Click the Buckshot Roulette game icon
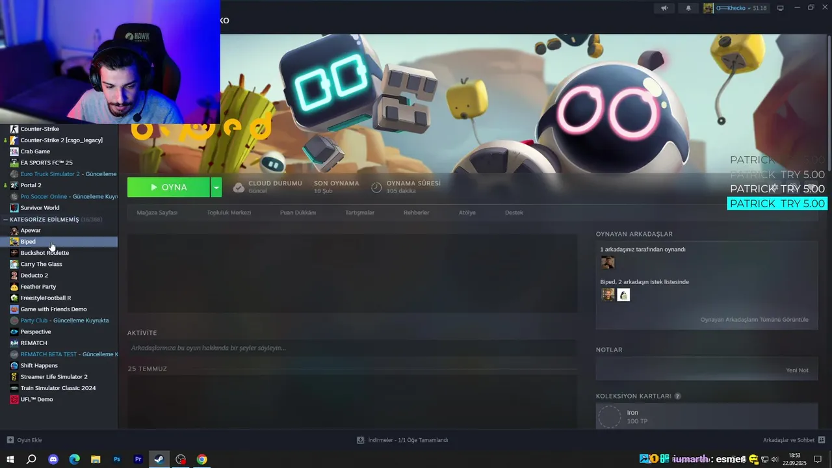This screenshot has height=468, width=832. pyautogui.click(x=14, y=253)
